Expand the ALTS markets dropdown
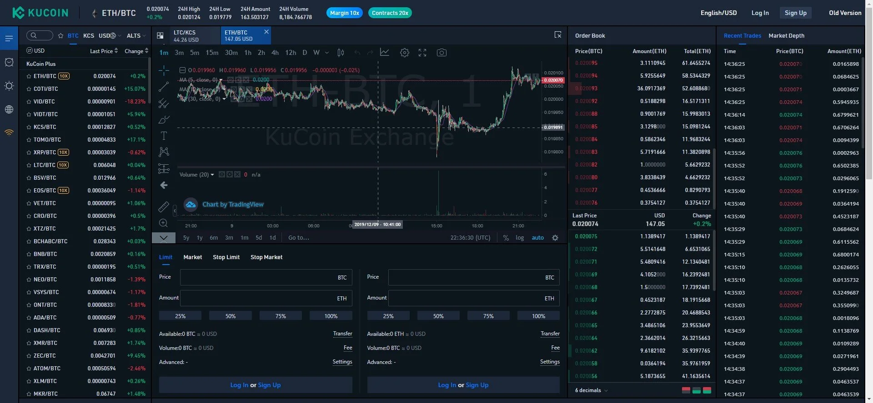Image resolution: width=873 pixels, height=403 pixels. [136, 35]
